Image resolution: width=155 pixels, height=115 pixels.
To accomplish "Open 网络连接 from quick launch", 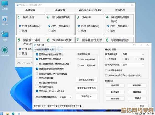I will click(115, 92).
